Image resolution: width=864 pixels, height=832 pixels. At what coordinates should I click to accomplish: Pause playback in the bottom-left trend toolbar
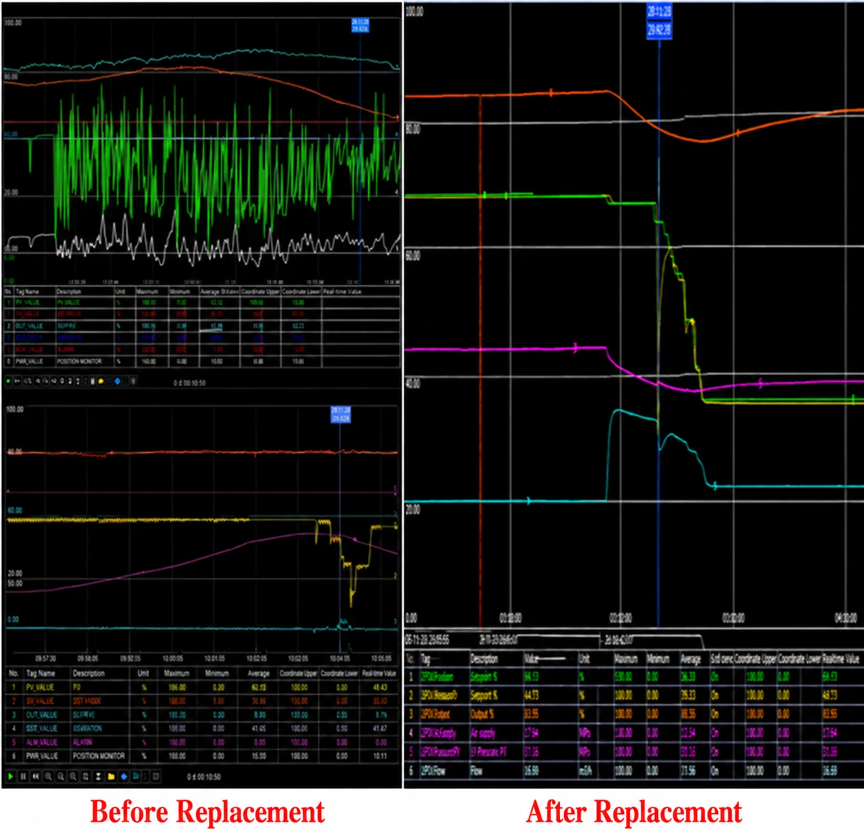(23, 777)
